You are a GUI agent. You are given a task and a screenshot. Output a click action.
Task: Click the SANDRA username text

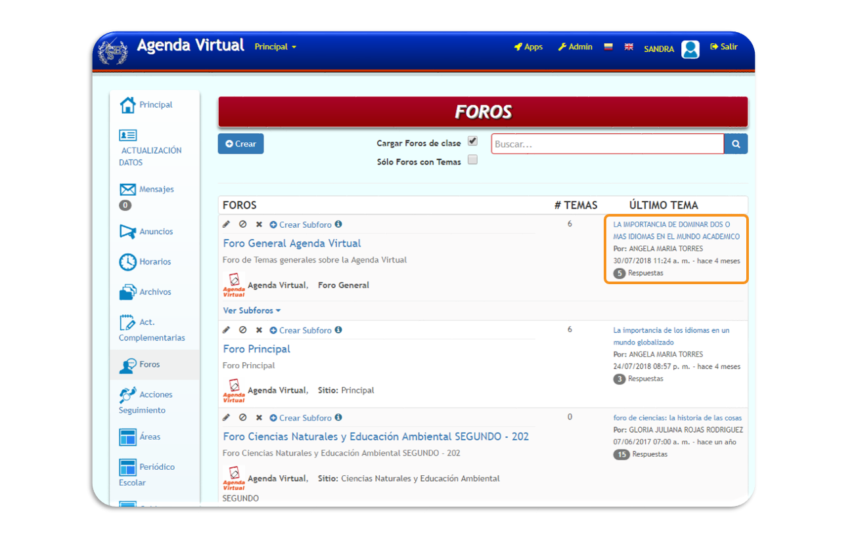659,49
